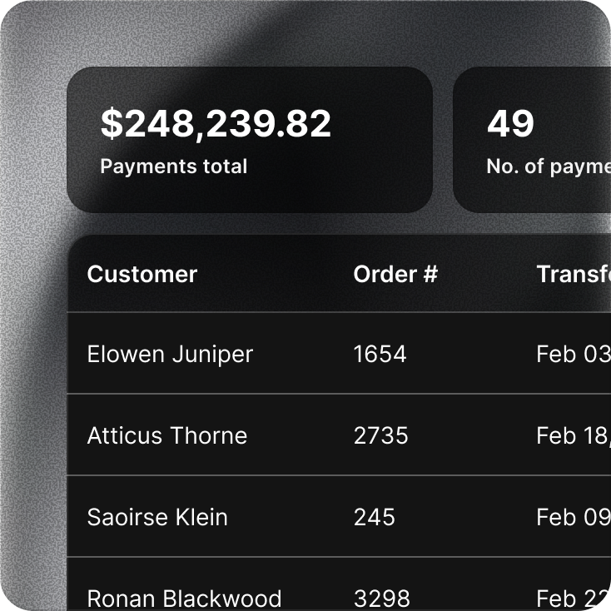Viewport: 611px width, 611px height.
Task: Open customer Atticus Thorne
Action: point(166,435)
